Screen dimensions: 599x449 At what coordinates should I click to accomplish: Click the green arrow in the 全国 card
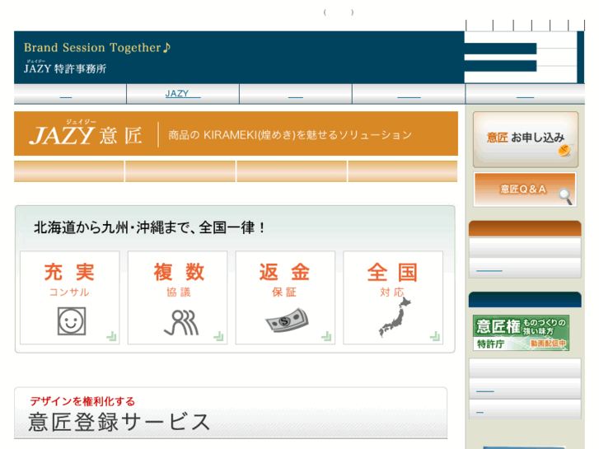tap(435, 336)
